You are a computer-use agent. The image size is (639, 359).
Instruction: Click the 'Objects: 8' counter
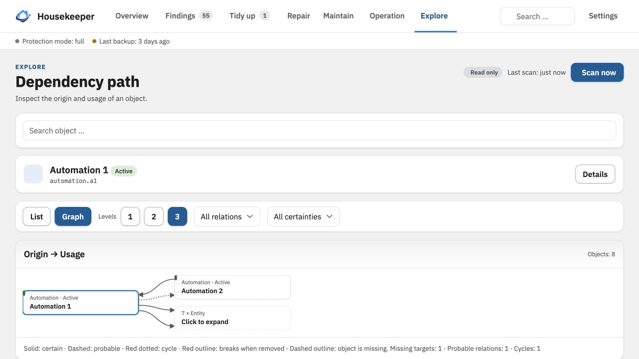point(602,254)
